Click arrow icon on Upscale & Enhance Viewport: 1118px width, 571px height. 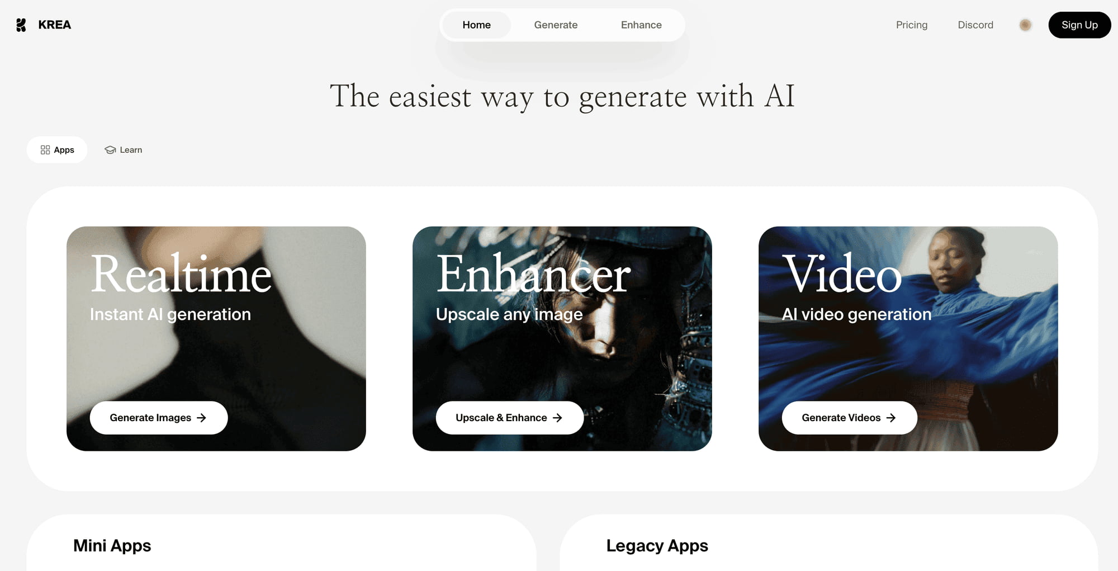click(x=557, y=418)
